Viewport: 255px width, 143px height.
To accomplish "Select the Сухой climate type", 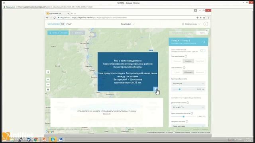I will click(x=177, y=72).
